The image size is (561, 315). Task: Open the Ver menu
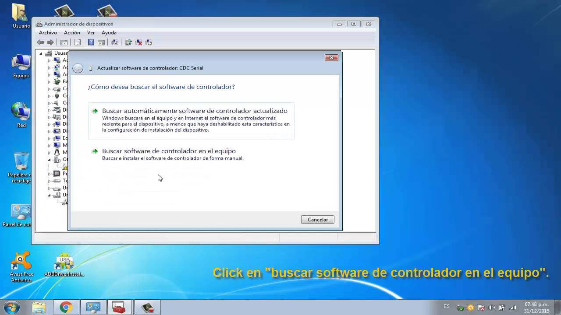coord(91,33)
